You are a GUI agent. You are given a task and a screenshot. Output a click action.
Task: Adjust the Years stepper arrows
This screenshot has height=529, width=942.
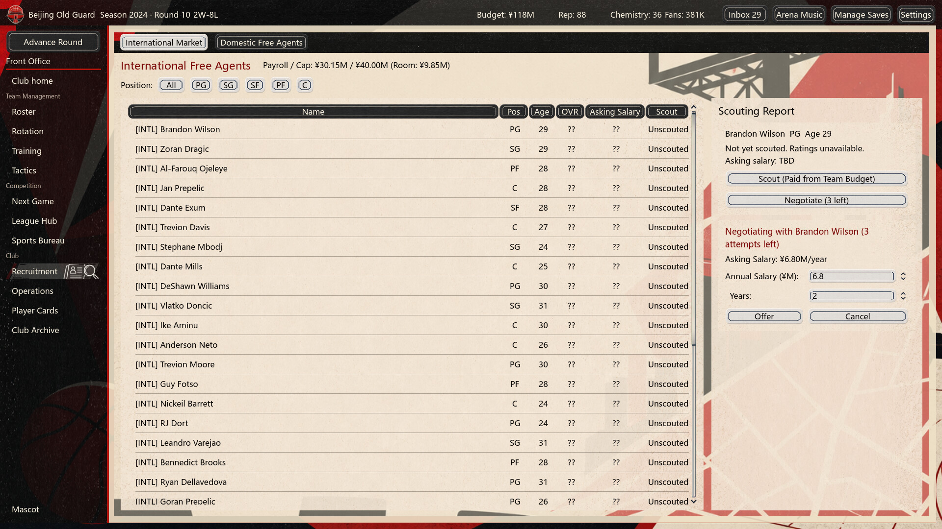(903, 296)
